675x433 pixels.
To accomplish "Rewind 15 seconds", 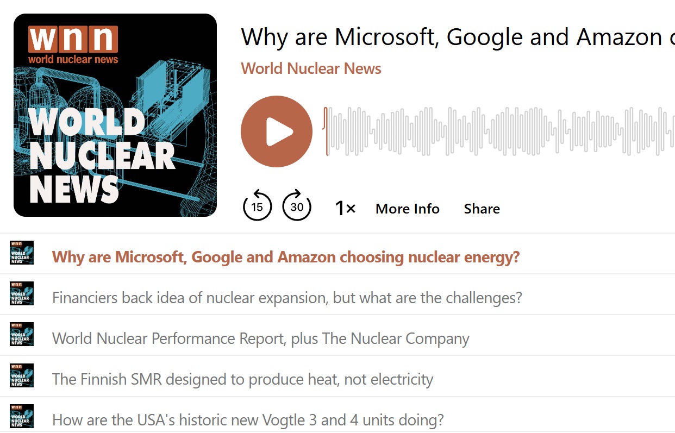I will tap(257, 206).
